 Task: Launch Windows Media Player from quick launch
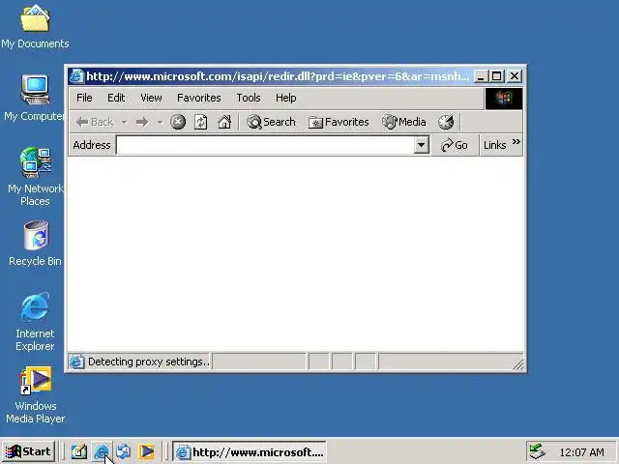(x=146, y=451)
